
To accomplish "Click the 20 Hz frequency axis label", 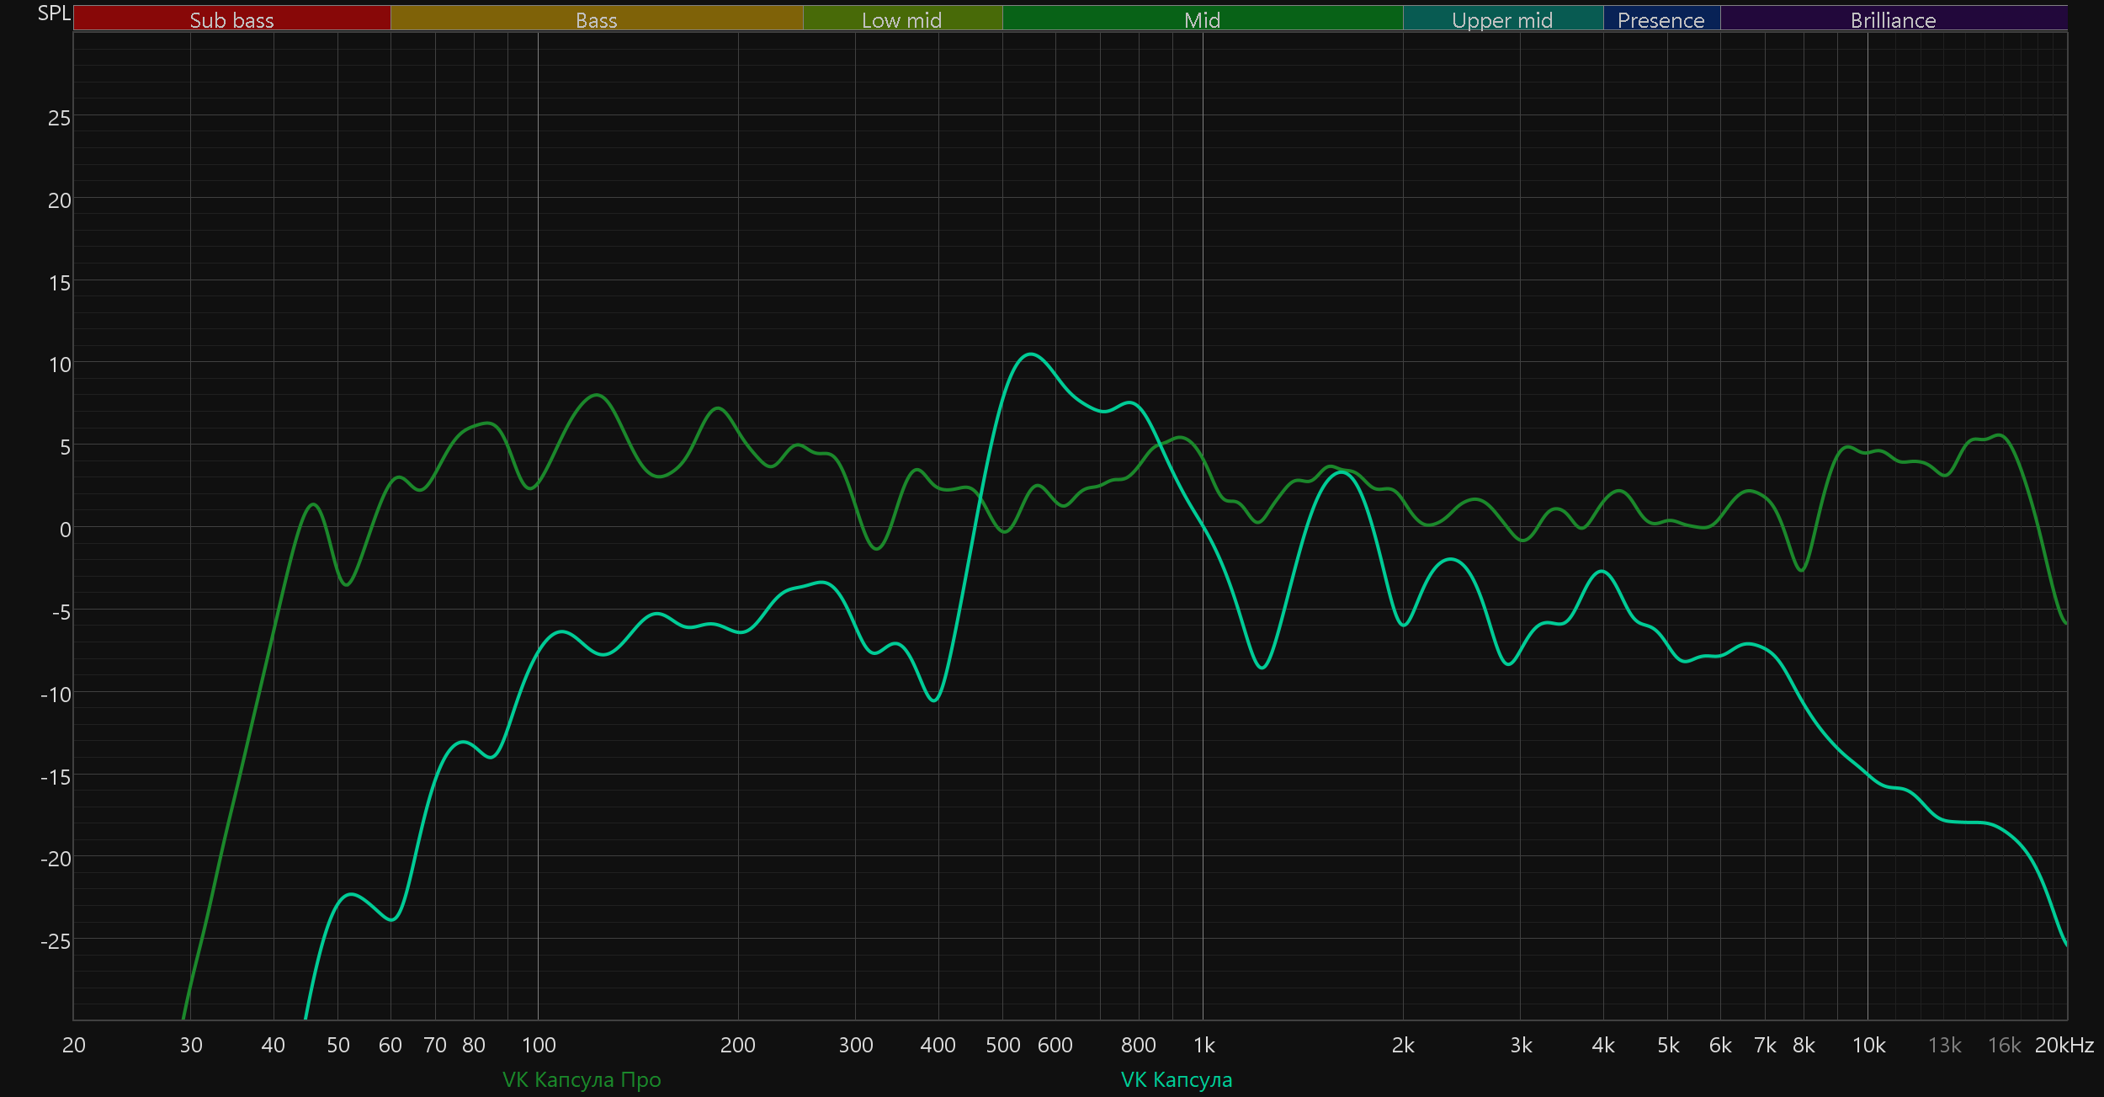I will 74,1045.
